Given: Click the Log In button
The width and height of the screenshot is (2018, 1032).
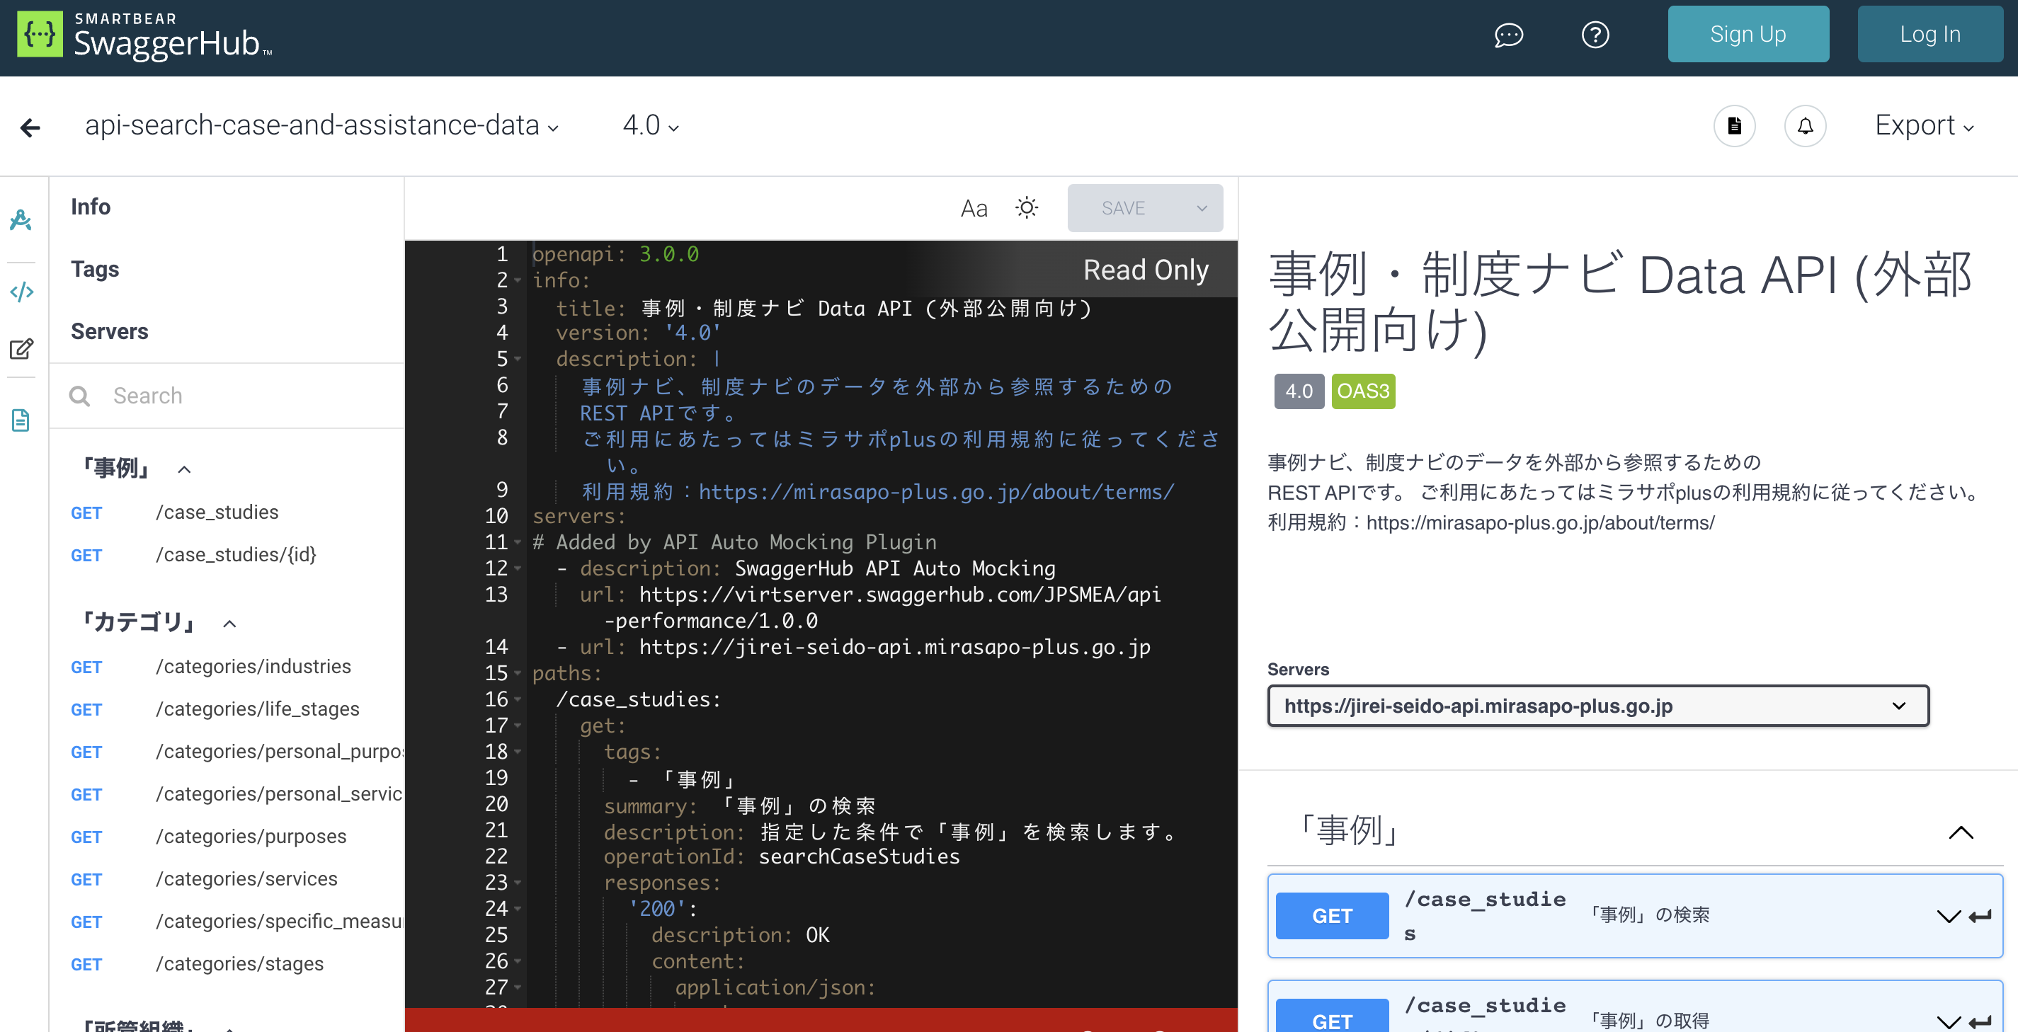Looking at the screenshot, I should point(1929,34).
